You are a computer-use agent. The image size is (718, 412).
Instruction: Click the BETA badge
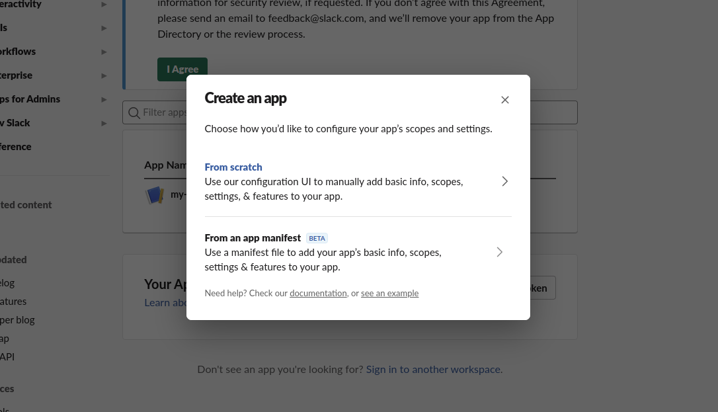click(317, 238)
